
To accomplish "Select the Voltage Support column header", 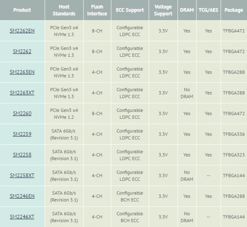I will coord(163,10).
